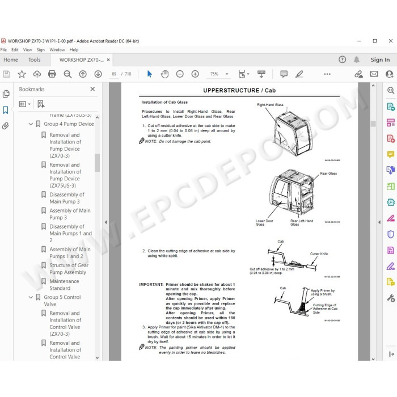
Task: Click the document vertical scrollbar thumb
Action: click(x=373, y=124)
